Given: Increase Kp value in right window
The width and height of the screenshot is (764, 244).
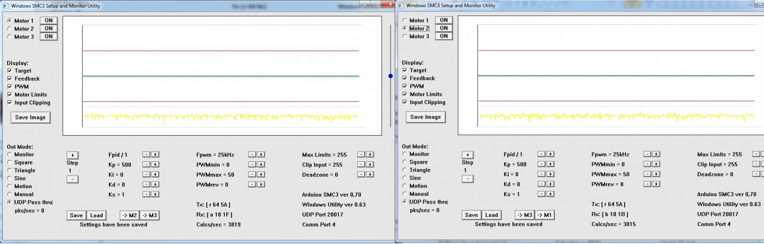Looking at the screenshot, I should 551,164.
